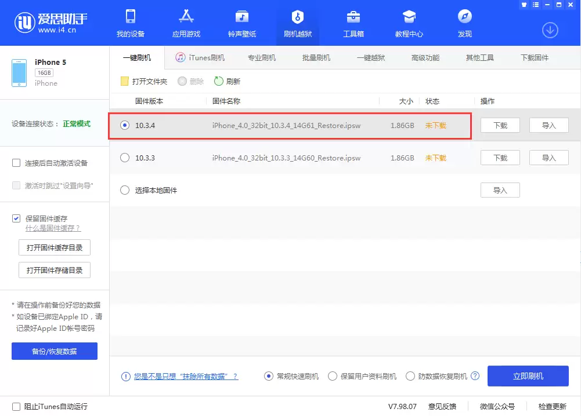
Task: Open 铃声壁纸 ringtone wallpaper icon
Action: pos(242,17)
